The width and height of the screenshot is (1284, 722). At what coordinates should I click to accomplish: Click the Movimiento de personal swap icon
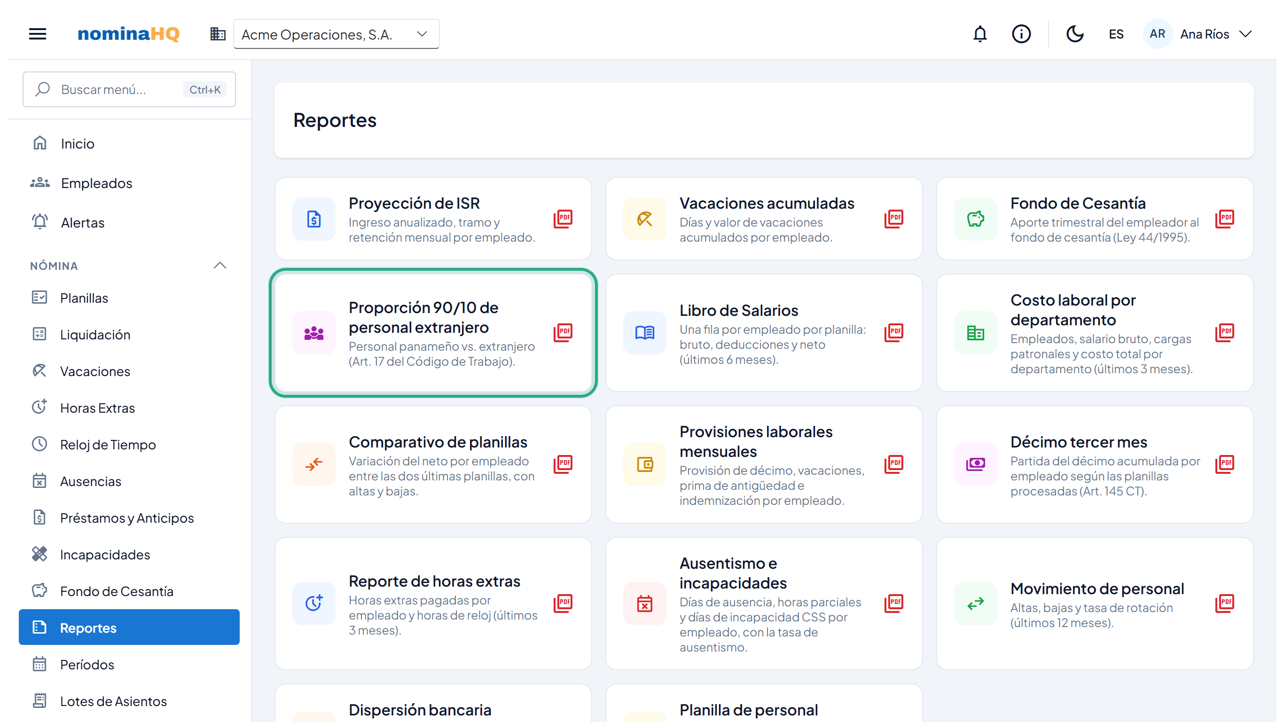coord(976,604)
